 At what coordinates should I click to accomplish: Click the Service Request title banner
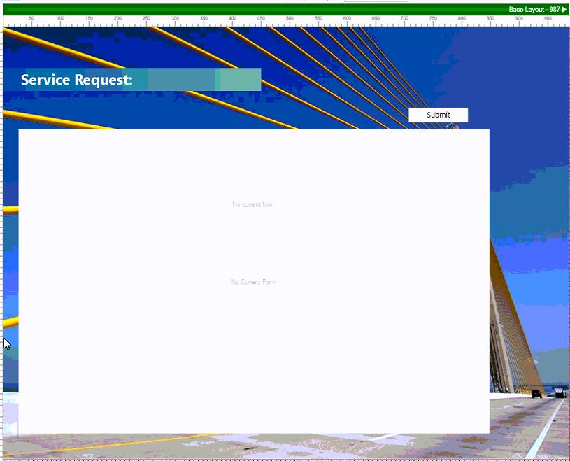(140, 79)
